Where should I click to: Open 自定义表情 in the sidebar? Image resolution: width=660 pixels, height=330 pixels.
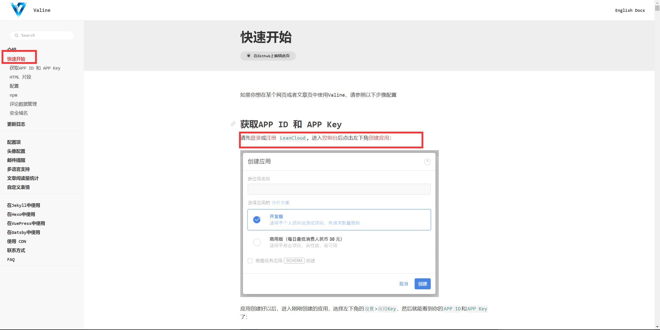coord(18,187)
